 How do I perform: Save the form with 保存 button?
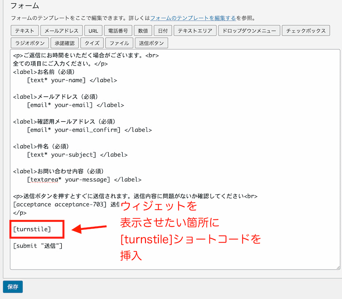point(13,287)
